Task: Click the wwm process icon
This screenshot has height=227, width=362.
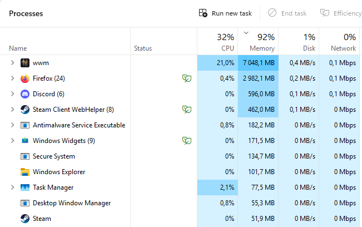Action: point(25,63)
